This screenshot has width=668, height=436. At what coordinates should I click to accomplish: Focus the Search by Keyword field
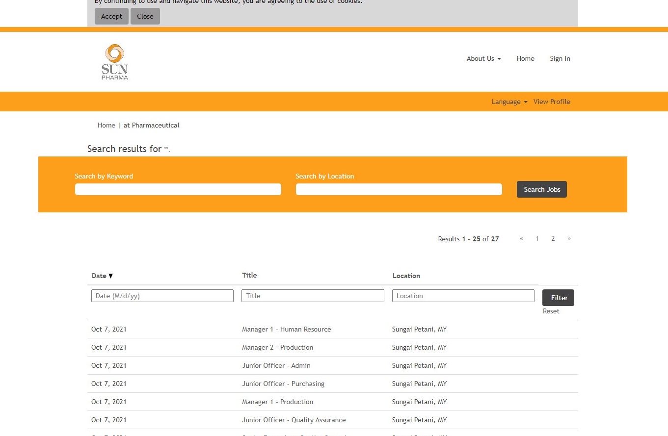pos(178,189)
